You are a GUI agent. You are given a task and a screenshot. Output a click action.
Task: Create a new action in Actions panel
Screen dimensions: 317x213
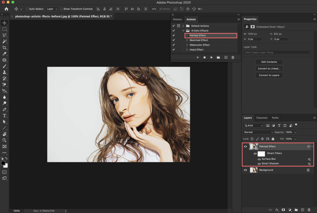[x=226, y=58]
